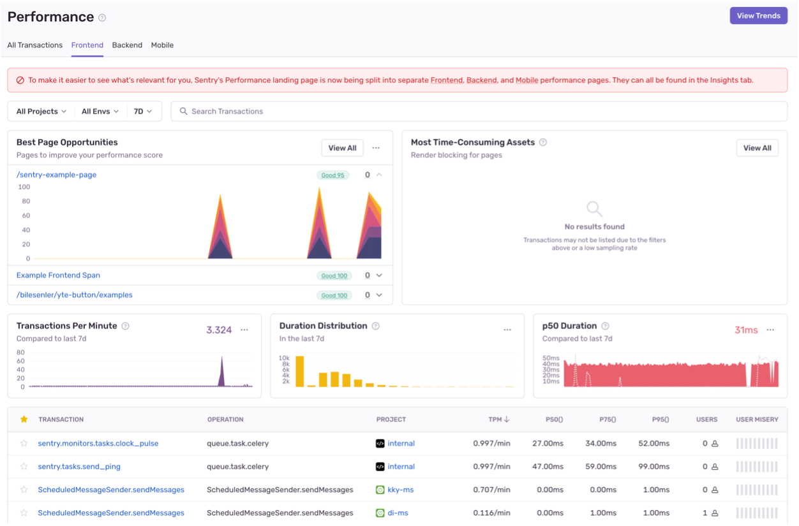Click help icon next to Duration Distribution
Screen dimensions: 799x526
[x=376, y=326]
